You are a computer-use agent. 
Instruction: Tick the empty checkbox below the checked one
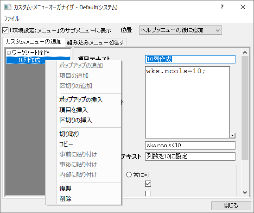(x=148, y=194)
